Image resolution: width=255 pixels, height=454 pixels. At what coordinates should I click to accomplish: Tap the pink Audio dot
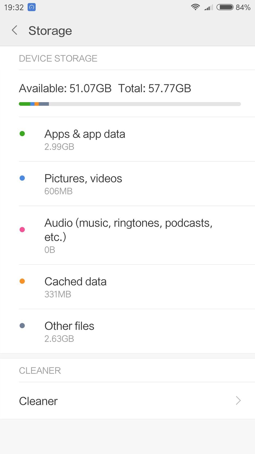(22, 230)
